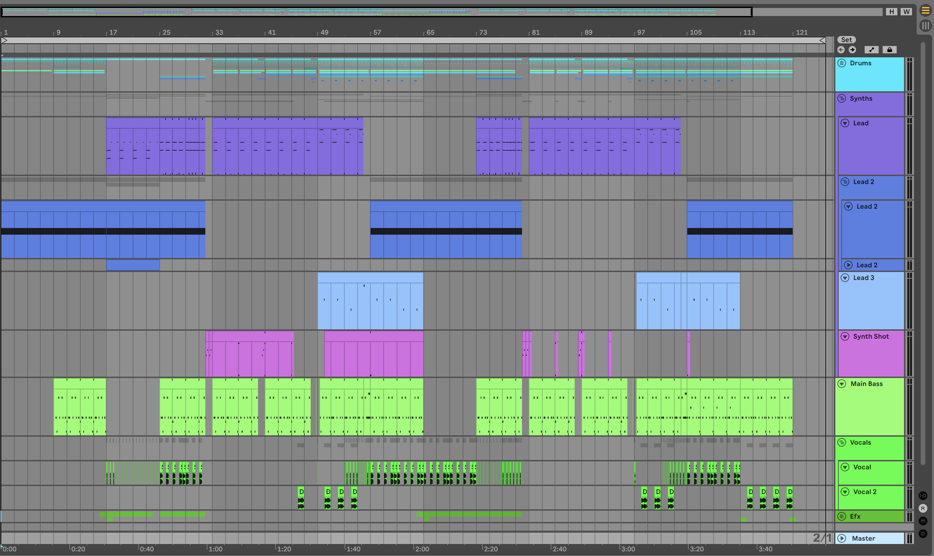Toggle the Mixer (M) show/hide button
The width and height of the screenshot is (934, 556).
click(x=923, y=521)
